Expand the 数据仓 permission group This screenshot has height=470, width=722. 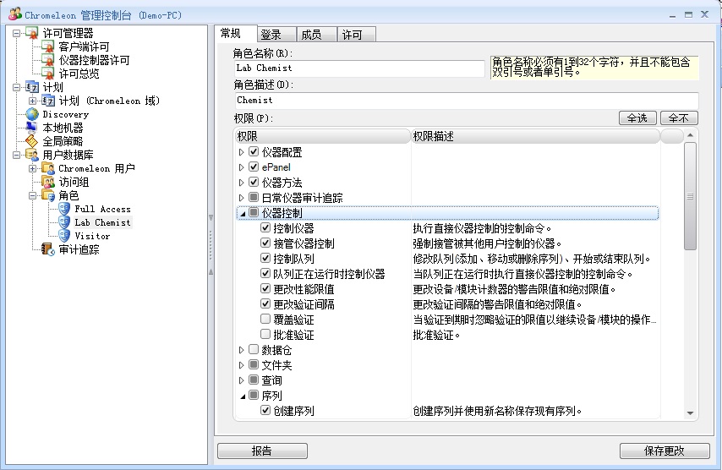(241, 350)
